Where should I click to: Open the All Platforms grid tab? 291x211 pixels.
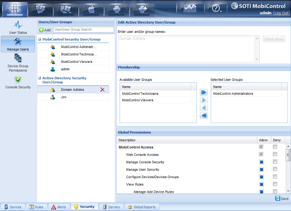[15, 9]
